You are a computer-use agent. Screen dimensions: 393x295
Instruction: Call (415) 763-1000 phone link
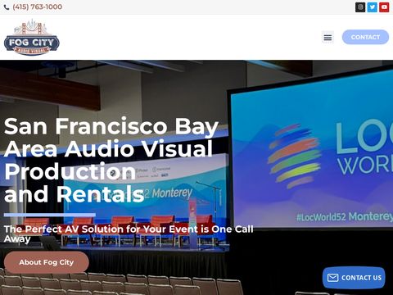pos(38,7)
